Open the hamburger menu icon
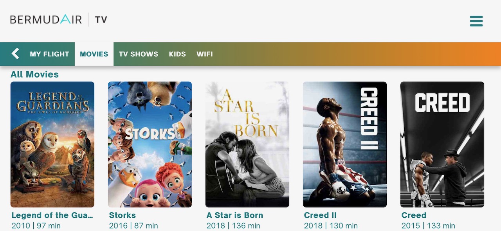The width and height of the screenshot is (501, 231). pos(476,21)
